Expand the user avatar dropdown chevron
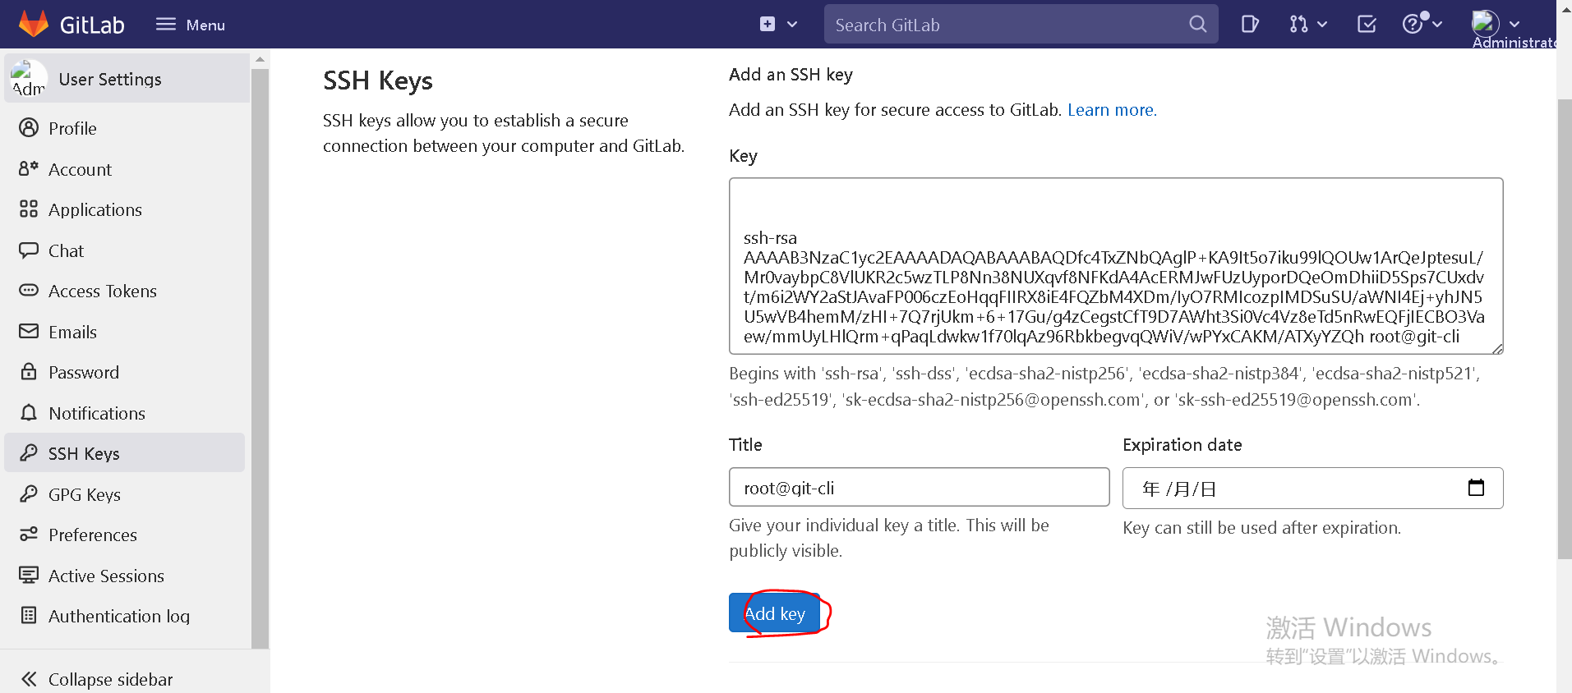Image resolution: width=1572 pixels, height=693 pixels. click(1514, 25)
